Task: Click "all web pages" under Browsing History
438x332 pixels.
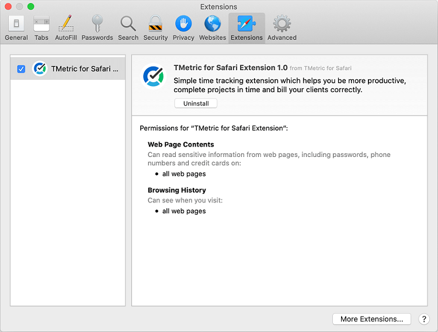Action: [x=184, y=211]
